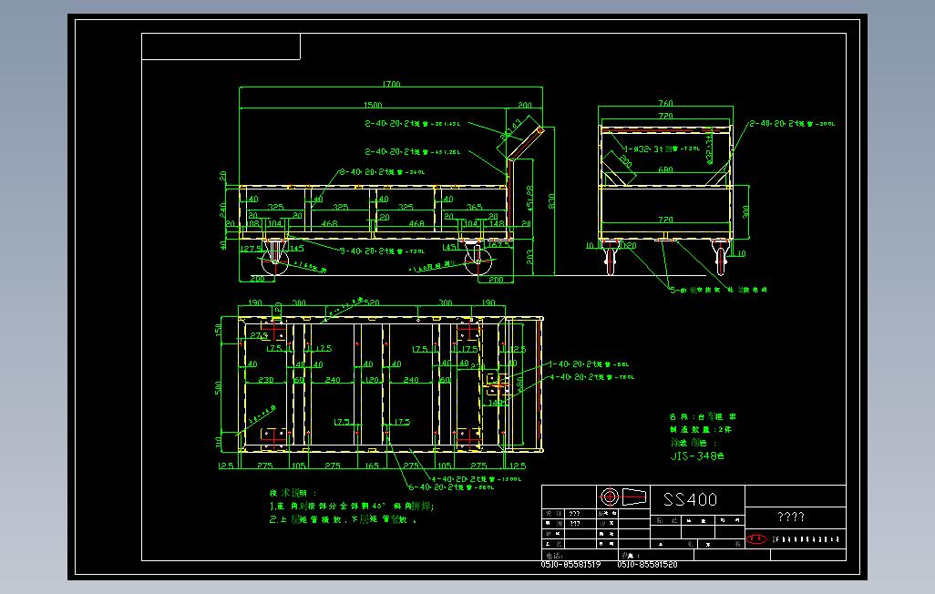Click the red oval company logo

(x=756, y=539)
